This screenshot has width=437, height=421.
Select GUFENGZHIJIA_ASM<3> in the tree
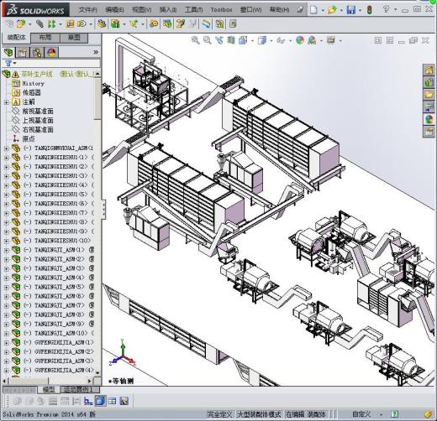point(64,361)
